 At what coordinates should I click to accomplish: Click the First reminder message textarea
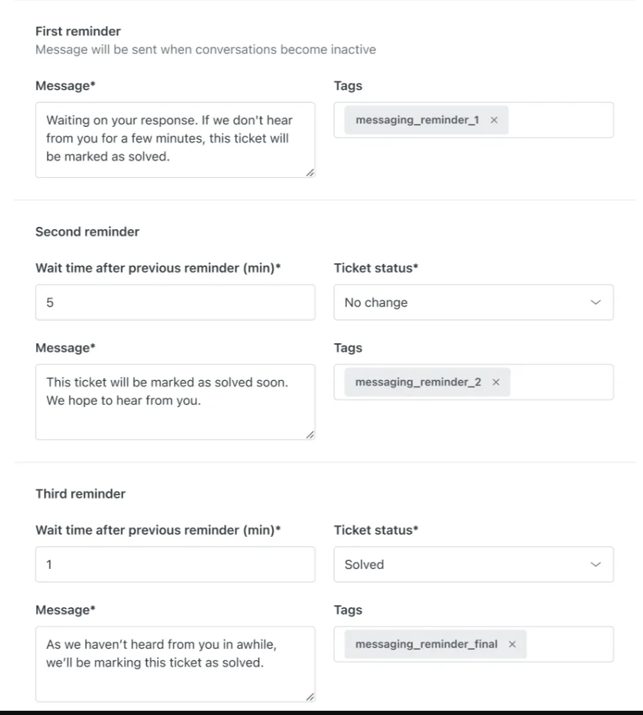[x=175, y=139]
